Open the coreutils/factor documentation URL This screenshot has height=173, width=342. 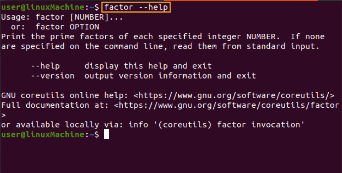(226, 105)
